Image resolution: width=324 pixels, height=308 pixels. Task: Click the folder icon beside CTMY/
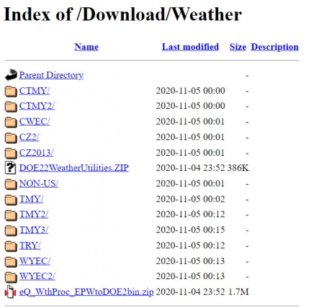[x=11, y=91]
